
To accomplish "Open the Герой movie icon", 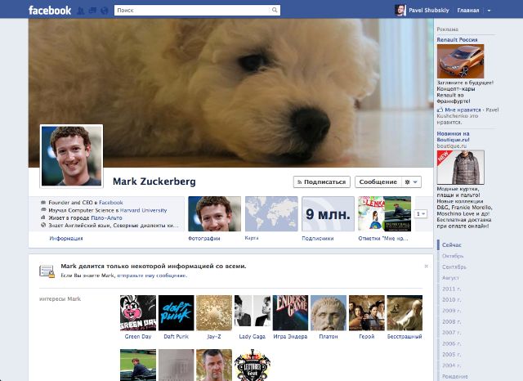I will [x=367, y=312].
